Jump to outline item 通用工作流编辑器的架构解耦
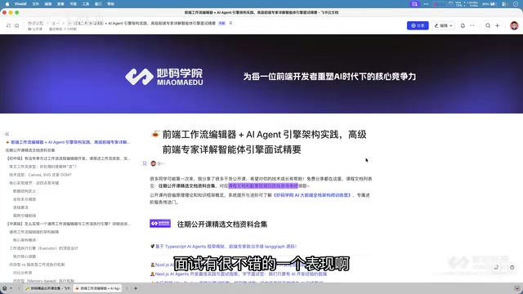523x294 pixels. (34, 232)
